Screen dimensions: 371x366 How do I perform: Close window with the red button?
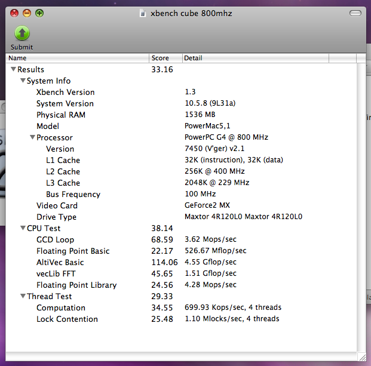point(14,13)
